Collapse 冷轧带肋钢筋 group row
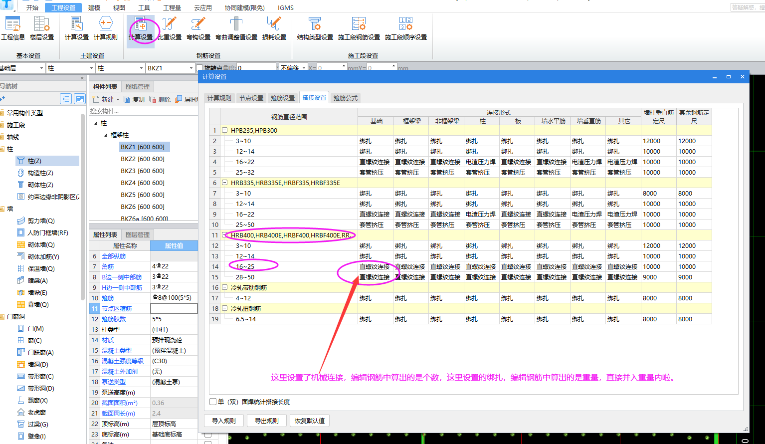Image resolution: width=765 pixels, height=444 pixels. click(225, 287)
